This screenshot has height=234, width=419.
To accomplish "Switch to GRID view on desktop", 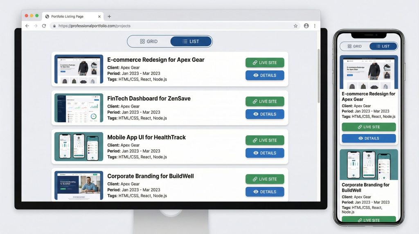I will coord(149,41).
